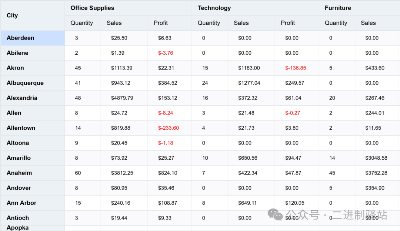This screenshot has height=231, width=400.
Task: Click the City column header
Action: point(12,16)
